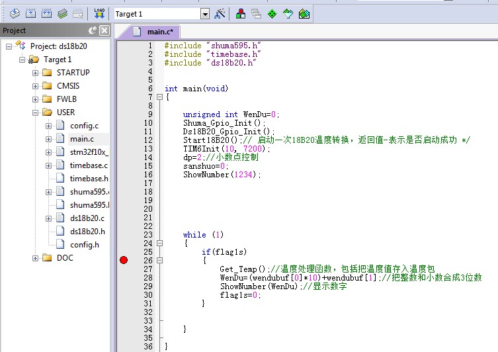Click the Get_Temp() code line
498x352 pixels.
[x=327, y=269]
